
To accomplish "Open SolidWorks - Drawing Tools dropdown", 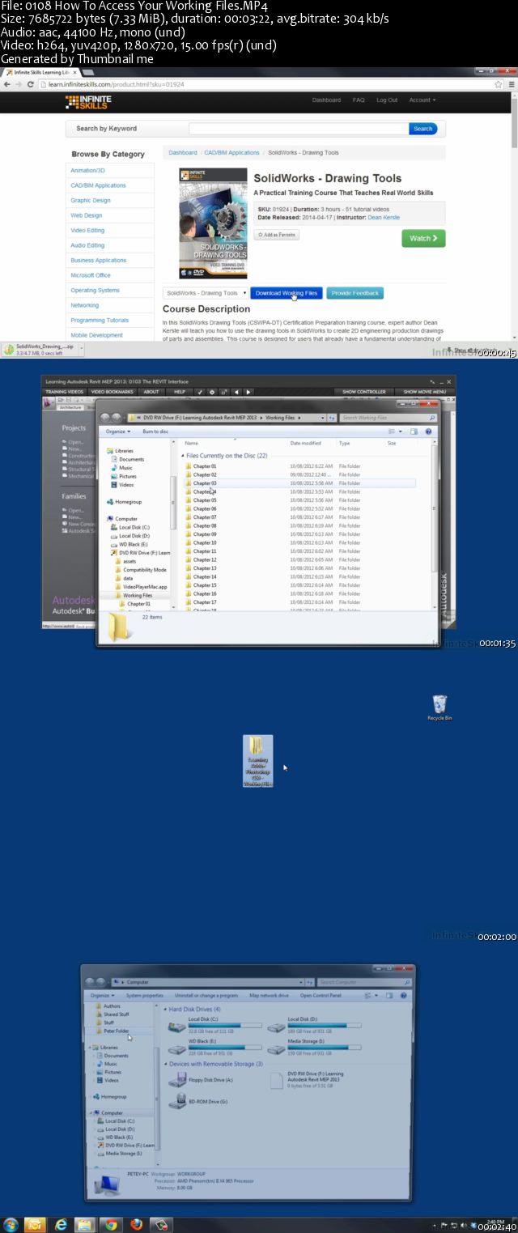I will pyautogui.click(x=206, y=293).
